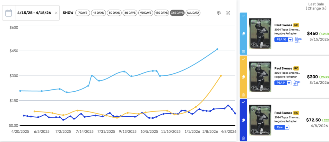Select the 180 DAYS range
This screenshot has height=142, width=329.
[x=161, y=13]
